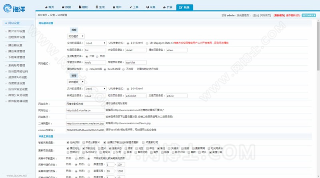320x178 pixels.
Task: Open 系统账号管理 in the sidebar
Action: coord(16,65)
